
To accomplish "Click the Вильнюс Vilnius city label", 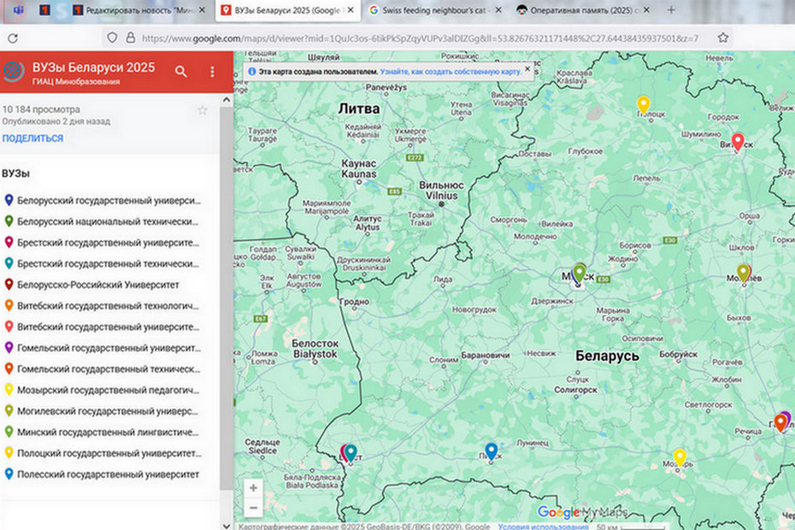I will (x=441, y=190).
